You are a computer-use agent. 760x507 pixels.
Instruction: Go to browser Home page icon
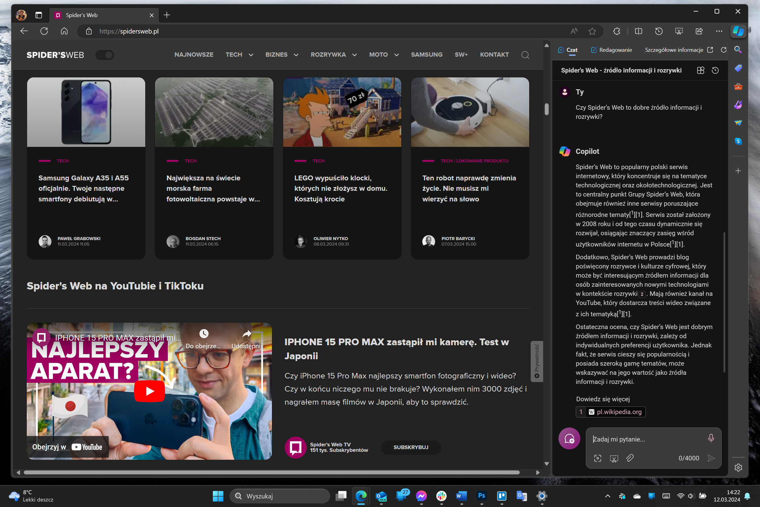[x=64, y=31]
